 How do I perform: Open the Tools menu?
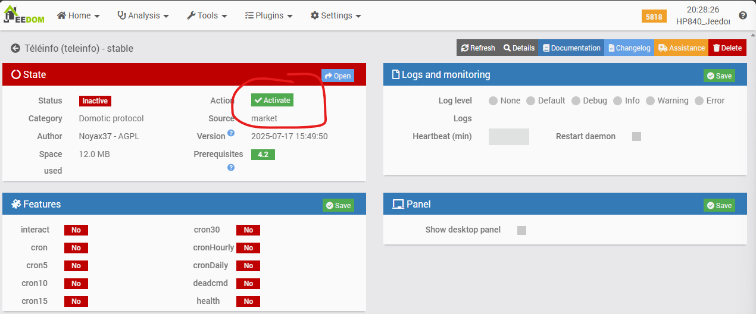pos(207,15)
